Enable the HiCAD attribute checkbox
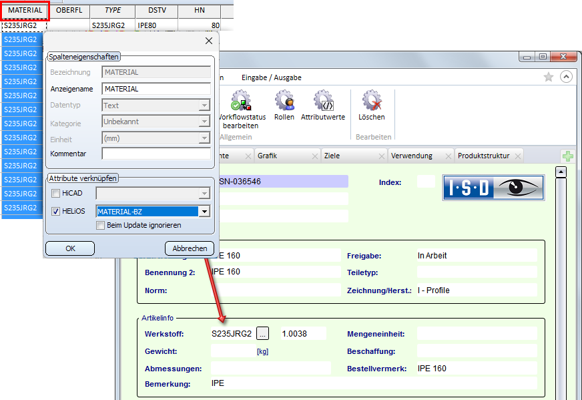This screenshot has height=400, width=582. (56, 194)
